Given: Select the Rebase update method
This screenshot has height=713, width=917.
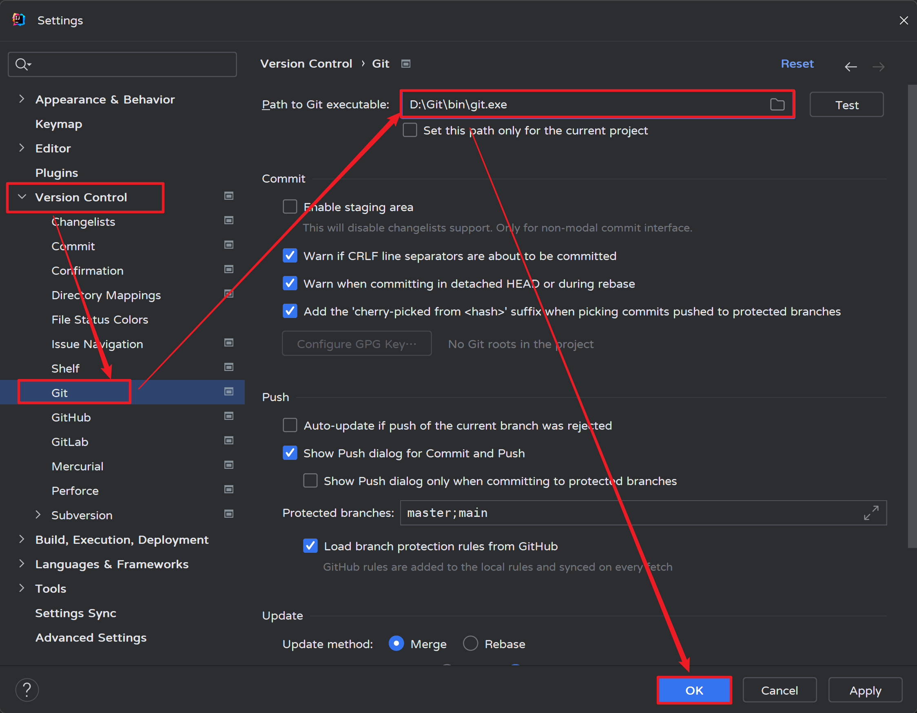Looking at the screenshot, I should point(470,643).
